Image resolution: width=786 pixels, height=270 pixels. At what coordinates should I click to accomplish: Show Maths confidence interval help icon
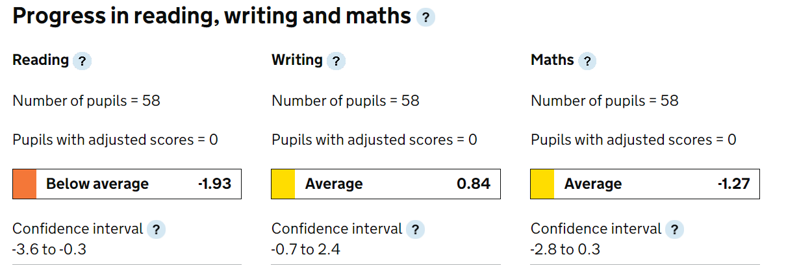tap(674, 230)
